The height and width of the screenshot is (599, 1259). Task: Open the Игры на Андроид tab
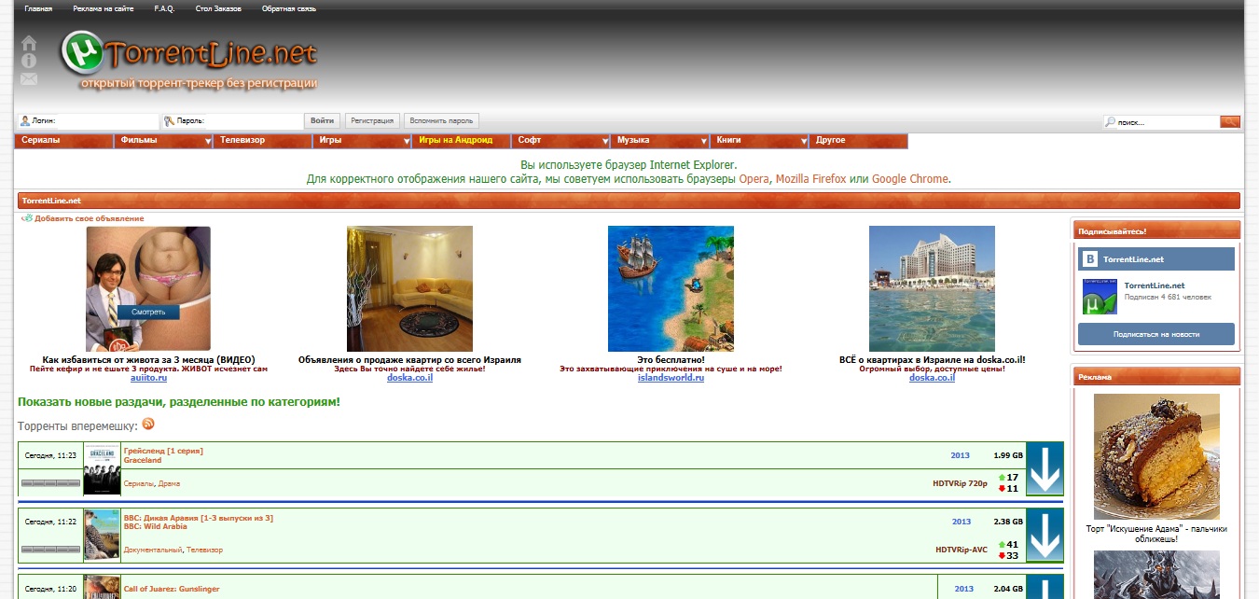(x=462, y=141)
